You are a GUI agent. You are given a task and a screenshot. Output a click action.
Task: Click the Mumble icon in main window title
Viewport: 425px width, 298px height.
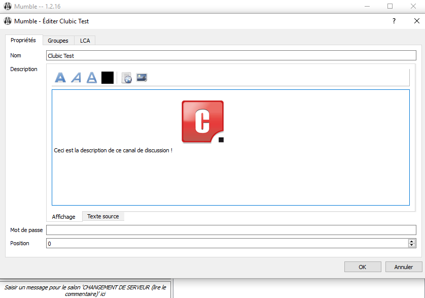8,6
